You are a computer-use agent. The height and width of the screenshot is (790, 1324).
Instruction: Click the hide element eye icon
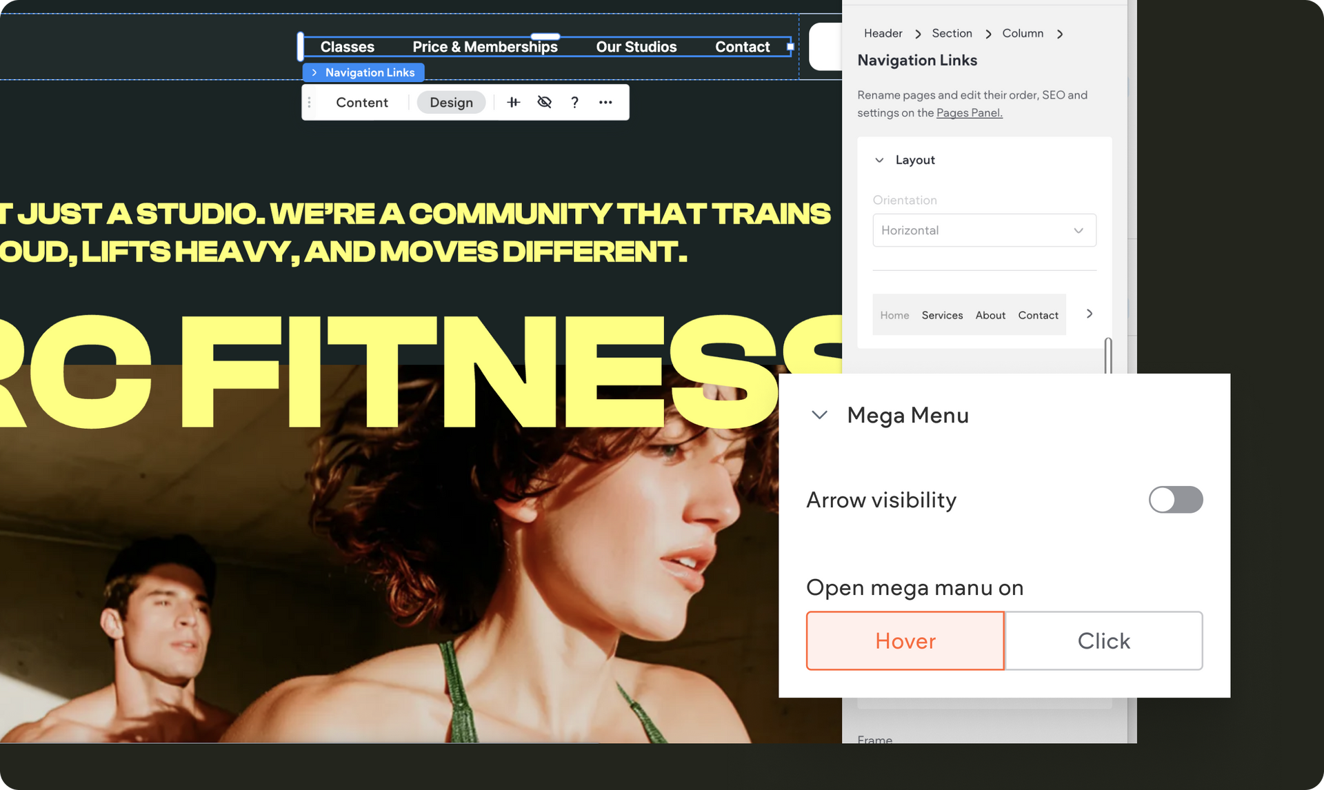click(x=544, y=102)
